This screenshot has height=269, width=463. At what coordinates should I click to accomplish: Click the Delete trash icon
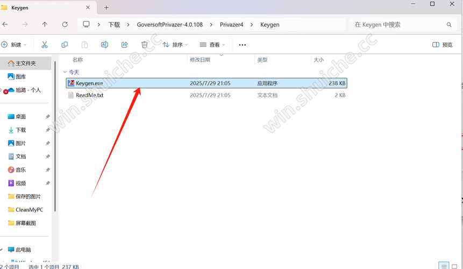pos(145,45)
